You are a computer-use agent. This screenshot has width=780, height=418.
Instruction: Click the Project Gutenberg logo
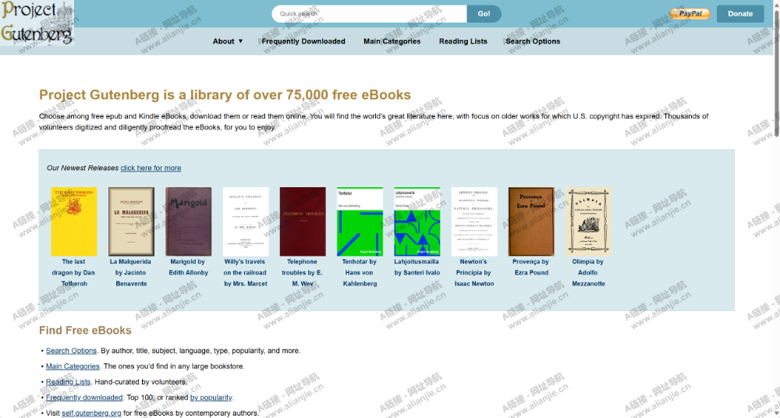coord(37,23)
